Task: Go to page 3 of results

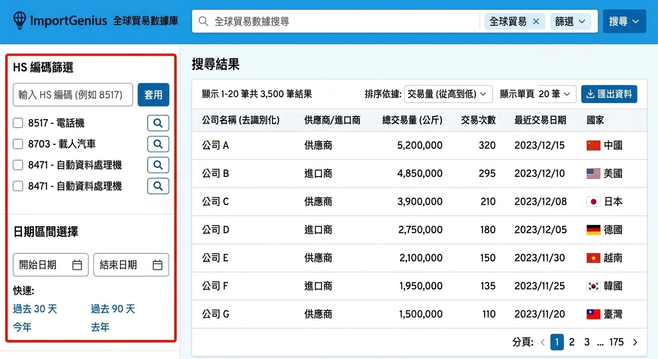Action: click(x=586, y=342)
